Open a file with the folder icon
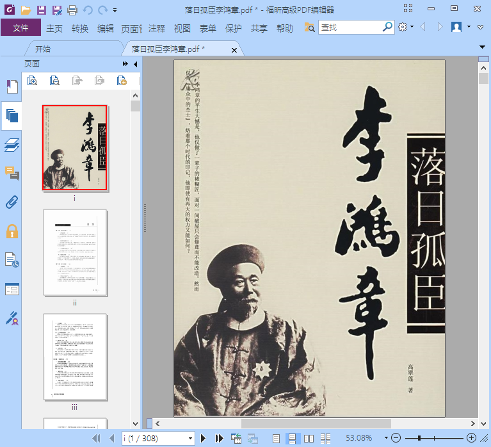The width and height of the screenshot is (491, 447). pos(26,10)
